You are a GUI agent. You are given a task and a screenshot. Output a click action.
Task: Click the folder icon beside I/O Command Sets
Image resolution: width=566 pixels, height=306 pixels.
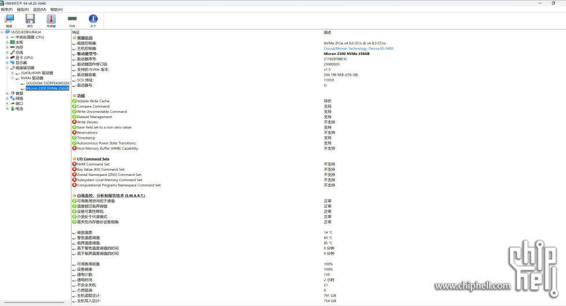click(75, 159)
